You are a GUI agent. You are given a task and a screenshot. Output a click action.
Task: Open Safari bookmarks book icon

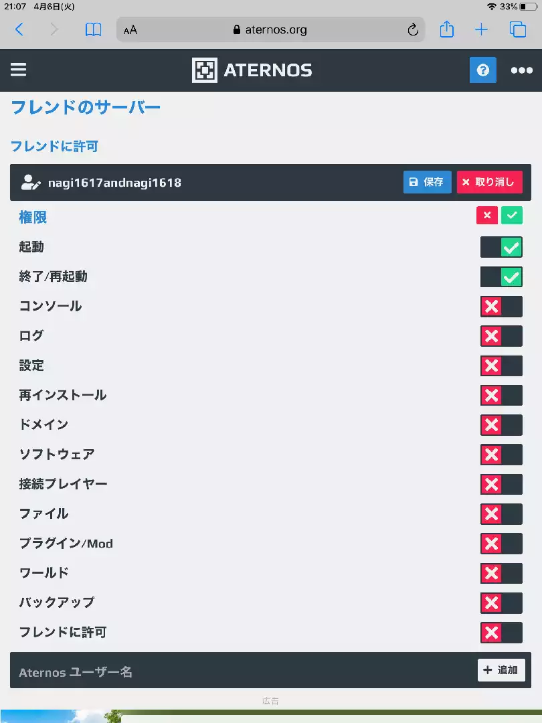coord(93,30)
